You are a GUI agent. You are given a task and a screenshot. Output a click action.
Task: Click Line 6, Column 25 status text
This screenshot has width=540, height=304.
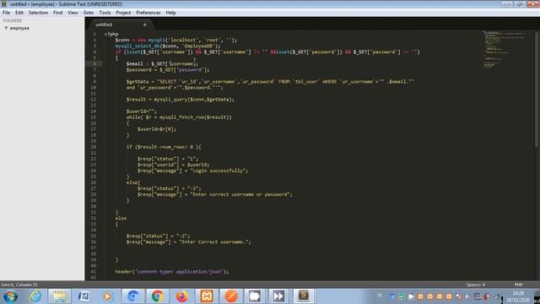(x=19, y=285)
